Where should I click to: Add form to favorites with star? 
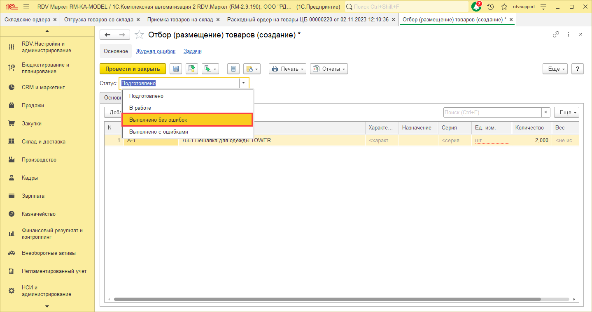pyautogui.click(x=140, y=35)
